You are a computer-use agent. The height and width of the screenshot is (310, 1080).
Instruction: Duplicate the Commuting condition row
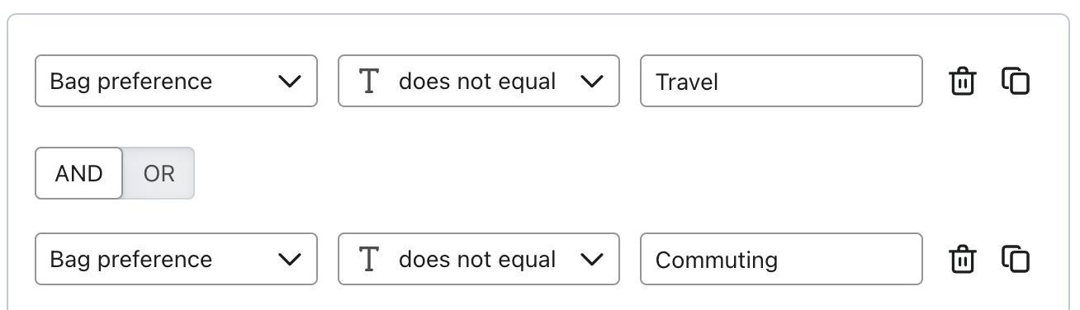coord(1016,259)
